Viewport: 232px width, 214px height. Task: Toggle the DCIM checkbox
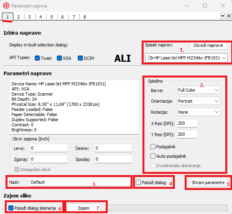(80, 58)
